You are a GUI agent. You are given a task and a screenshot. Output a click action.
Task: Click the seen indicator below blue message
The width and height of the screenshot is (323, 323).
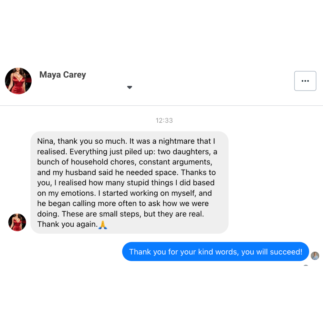point(306,265)
